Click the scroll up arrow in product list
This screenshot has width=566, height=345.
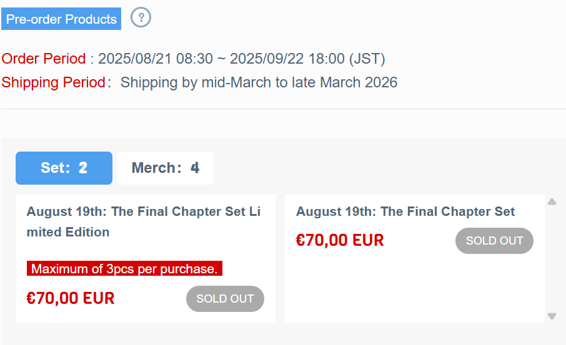tap(552, 202)
